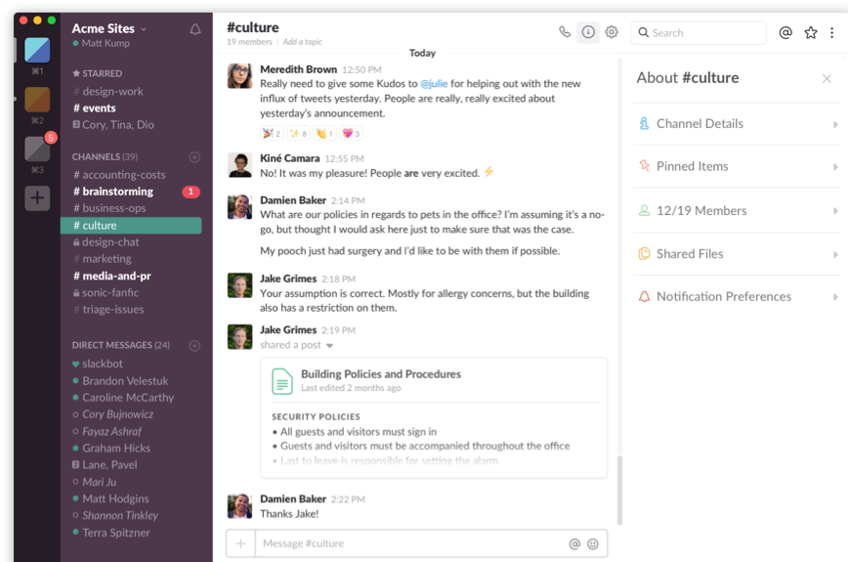Click Jake Grimes avatar at 2:18 PM
Viewport: 848px width, 562px height.
239,285
